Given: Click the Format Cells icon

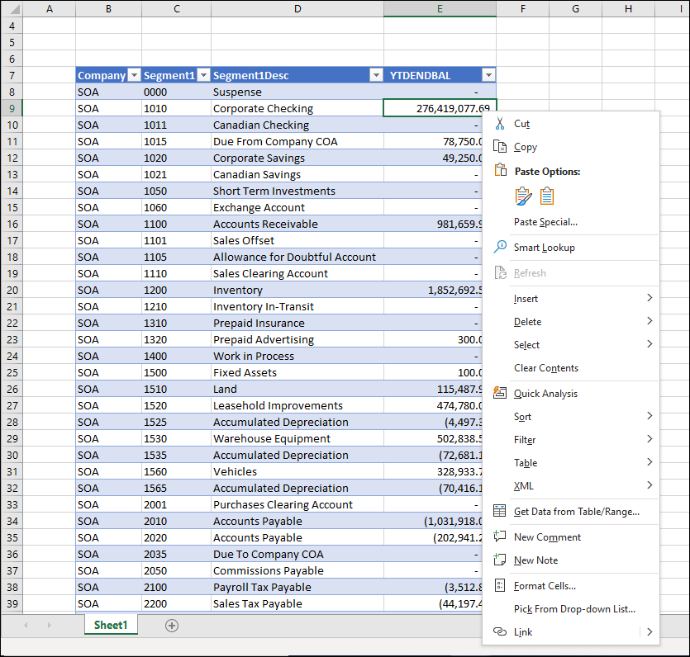Looking at the screenshot, I should [x=500, y=585].
